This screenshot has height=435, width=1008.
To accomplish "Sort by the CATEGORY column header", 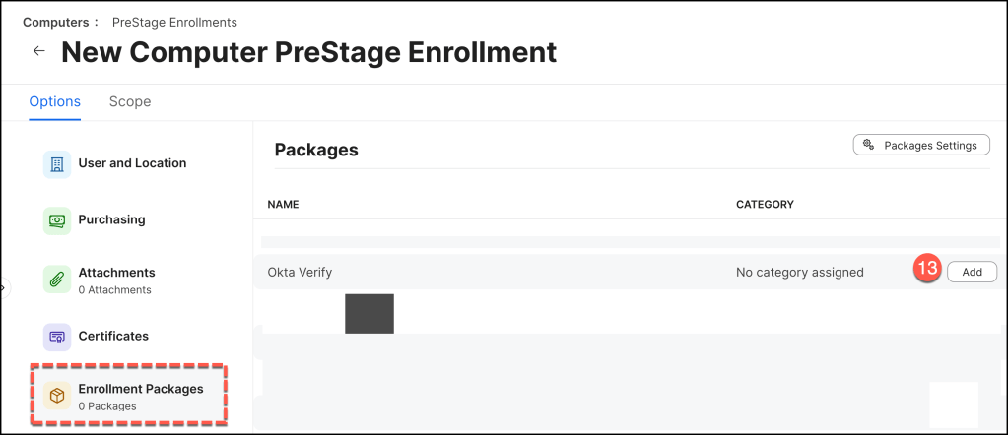I will pos(765,205).
